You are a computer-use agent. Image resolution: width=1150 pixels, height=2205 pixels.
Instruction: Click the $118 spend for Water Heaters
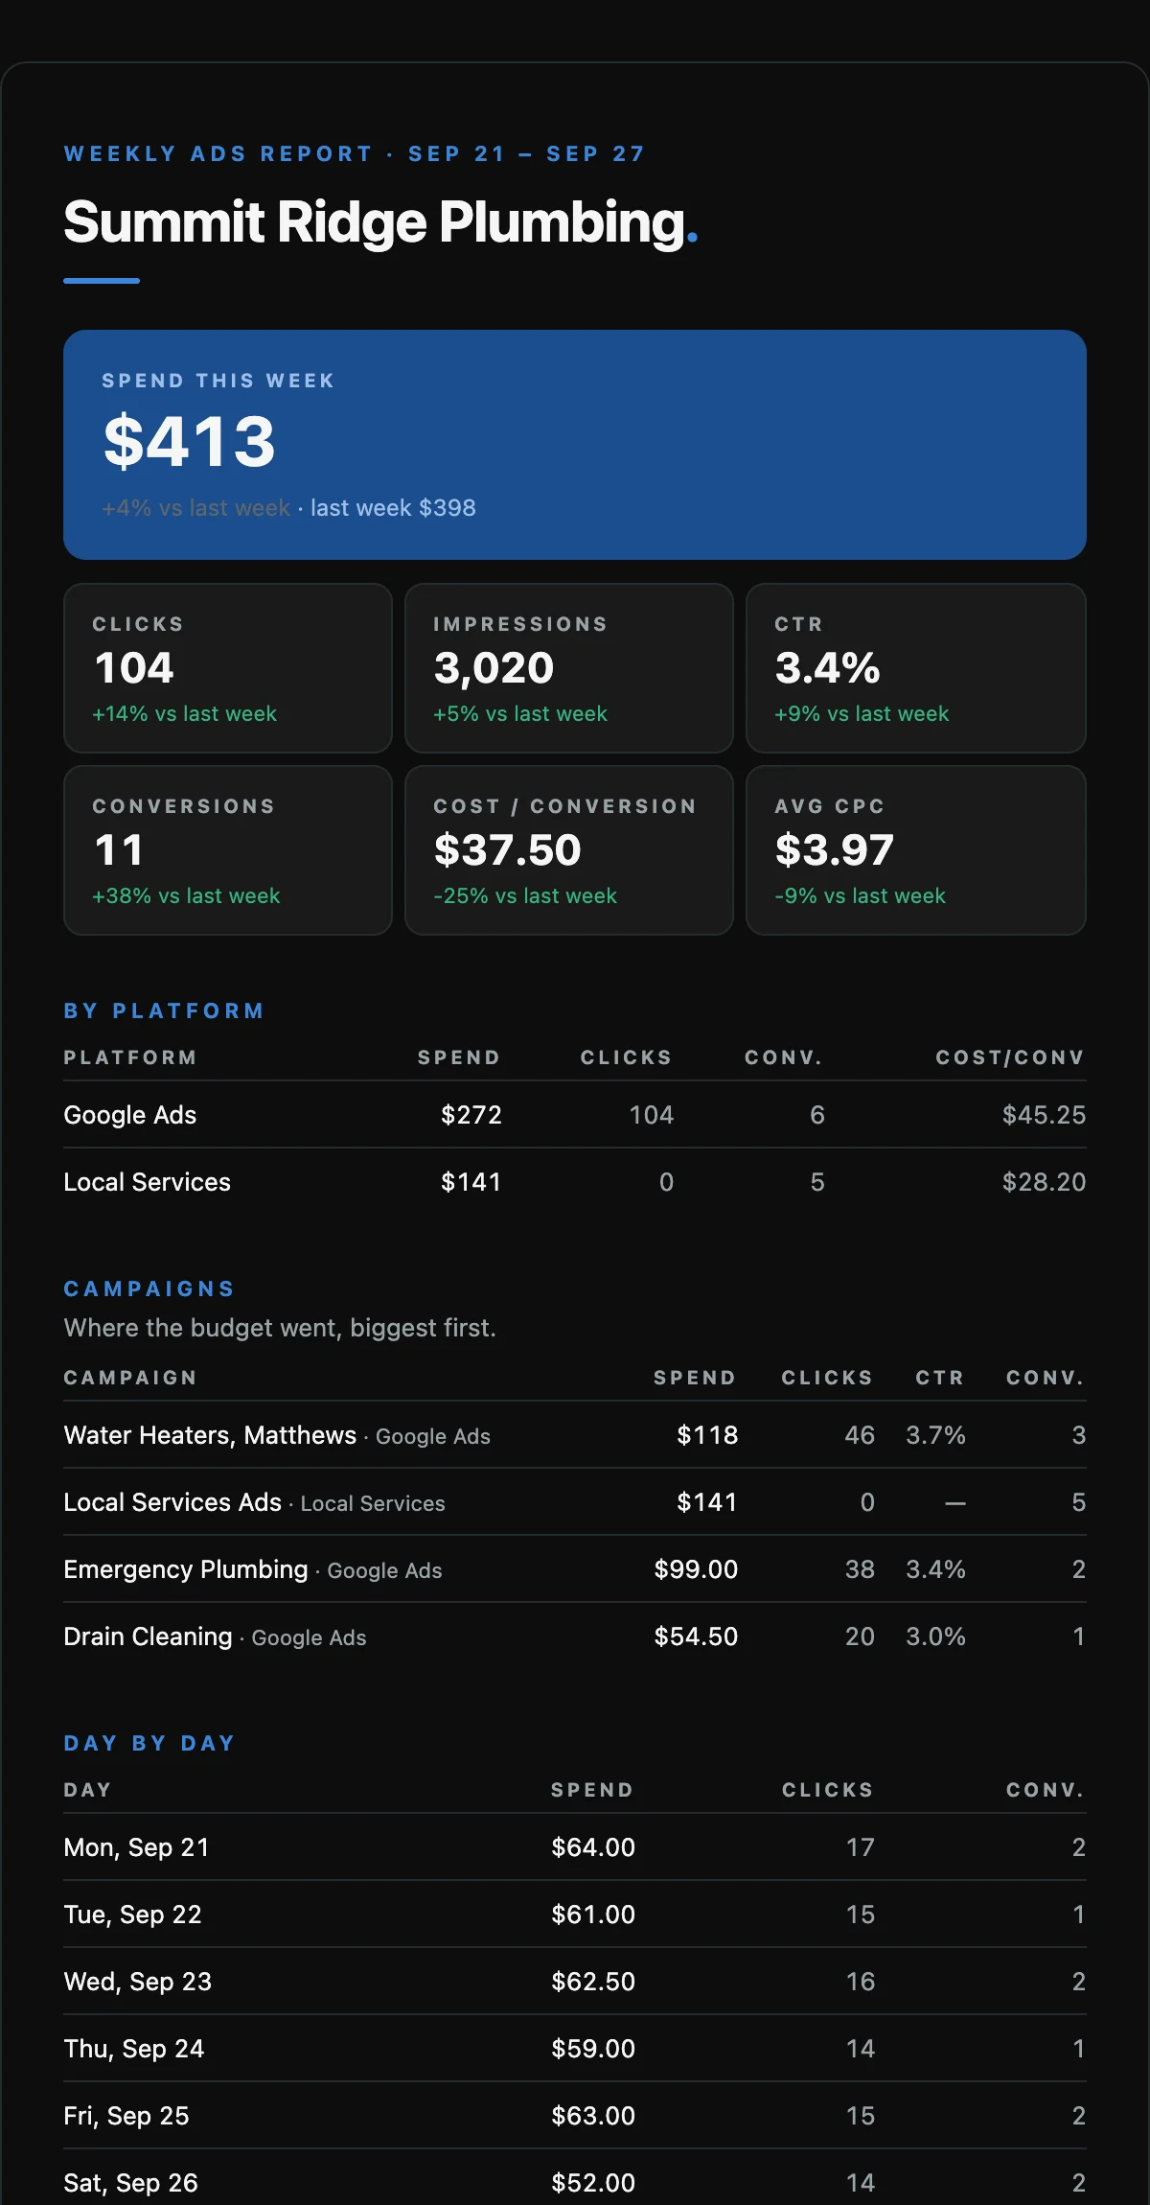(707, 1435)
